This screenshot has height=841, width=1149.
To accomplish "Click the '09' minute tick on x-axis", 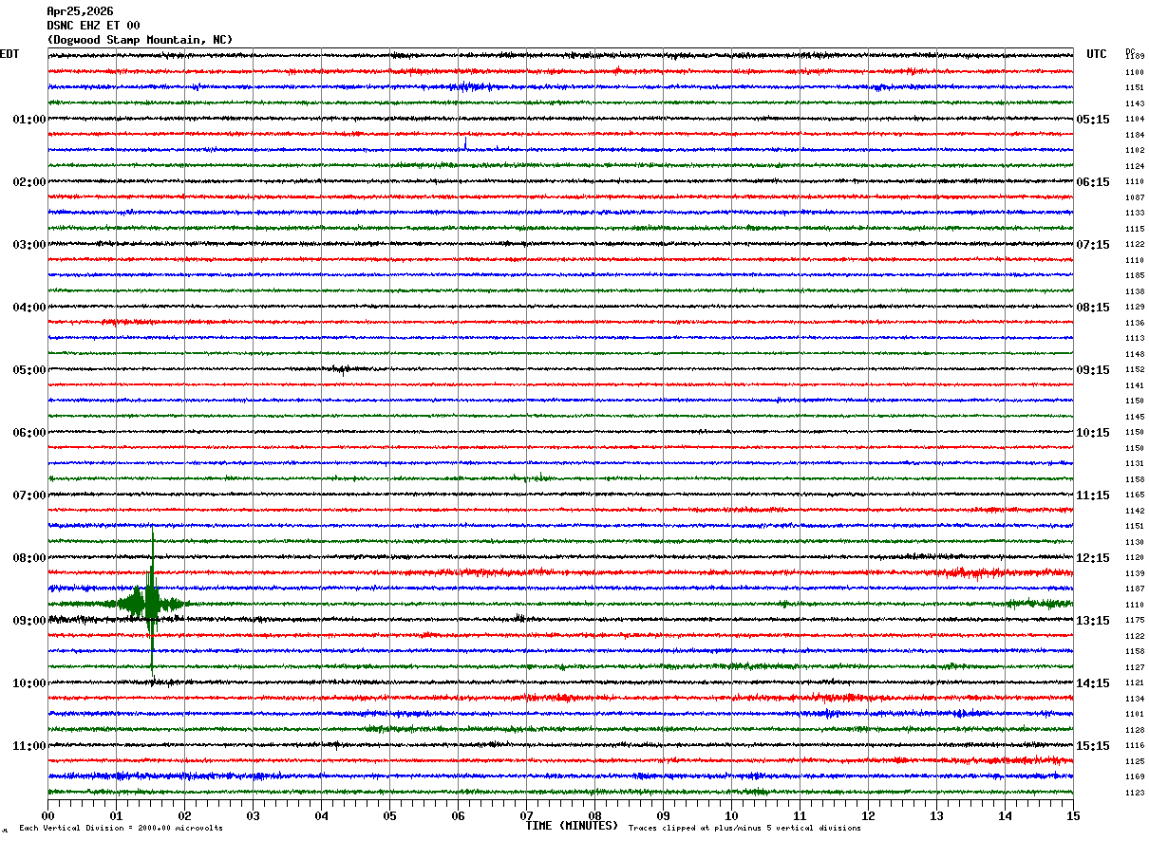I will tap(663, 815).
